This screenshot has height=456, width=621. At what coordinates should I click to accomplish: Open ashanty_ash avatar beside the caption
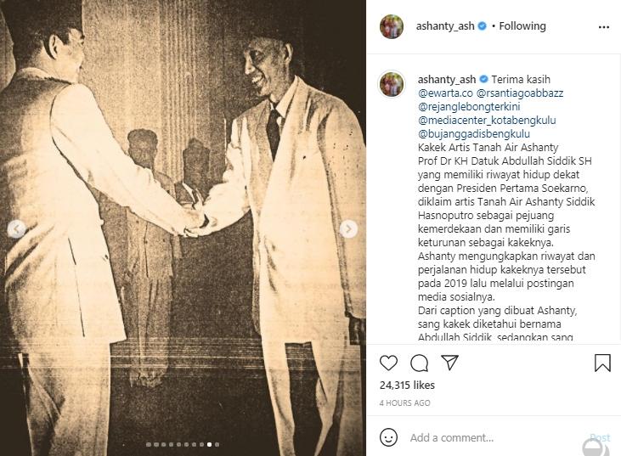pyautogui.click(x=392, y=84)
